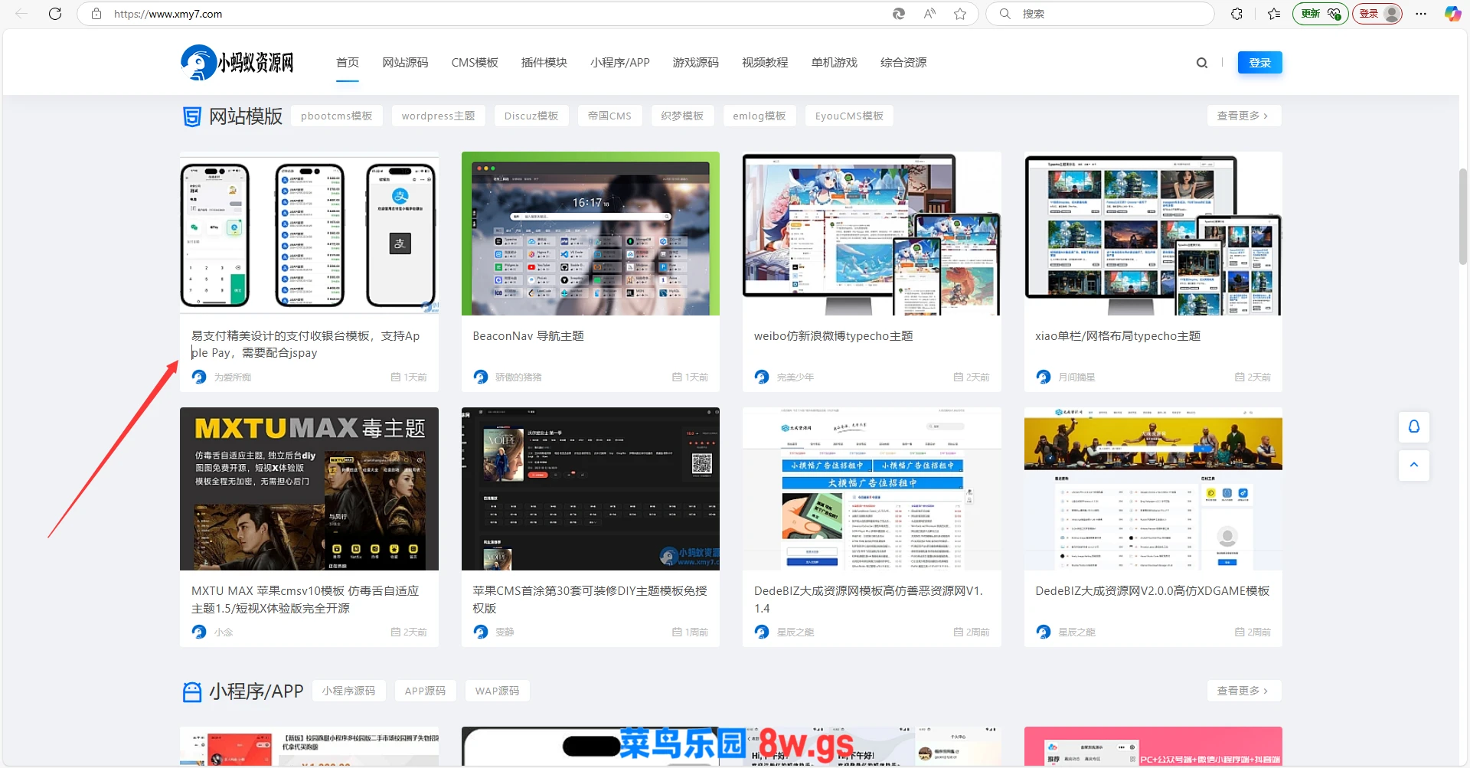
Task: Open the 游戏源码 navigation item
Action: pyautogui.click(x=696, y=63)
